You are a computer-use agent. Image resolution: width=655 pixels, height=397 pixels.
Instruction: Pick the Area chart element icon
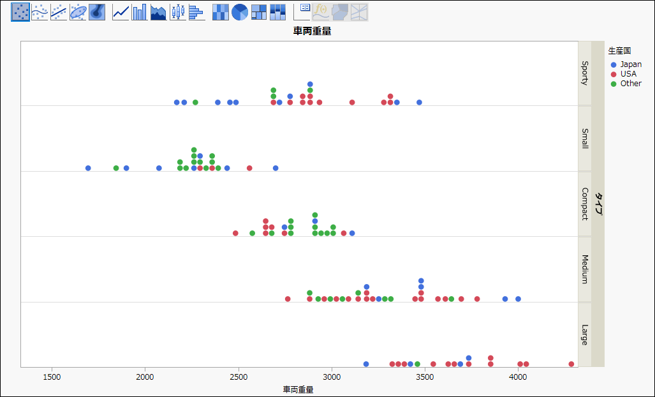(x=158, y=12)
